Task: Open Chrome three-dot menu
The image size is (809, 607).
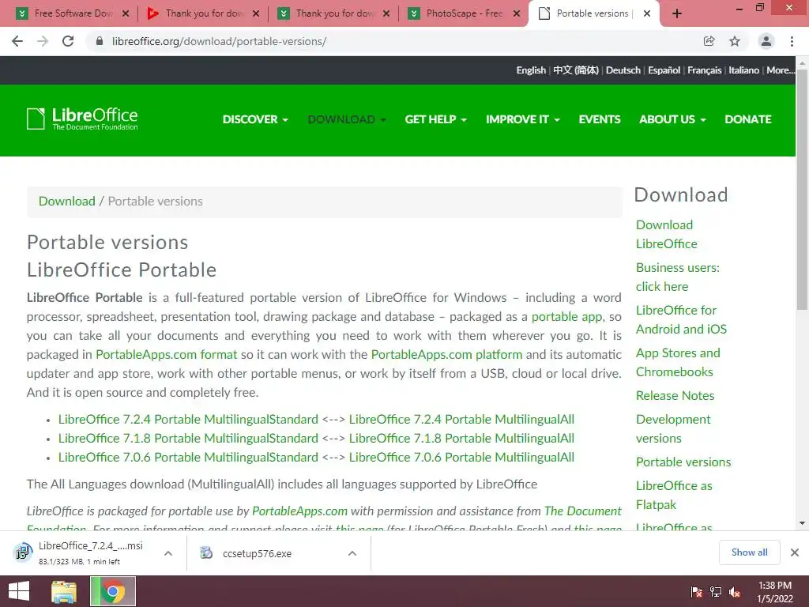Action: tap(792, 41)
